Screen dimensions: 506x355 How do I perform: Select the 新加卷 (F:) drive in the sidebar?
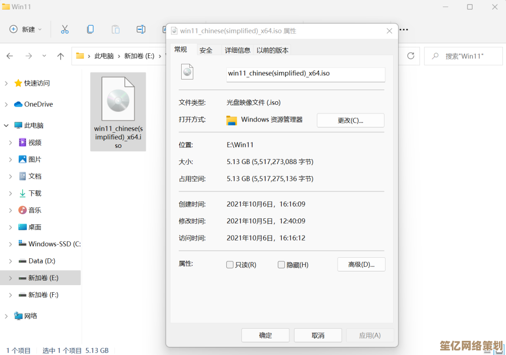click(x=43, y=295)
